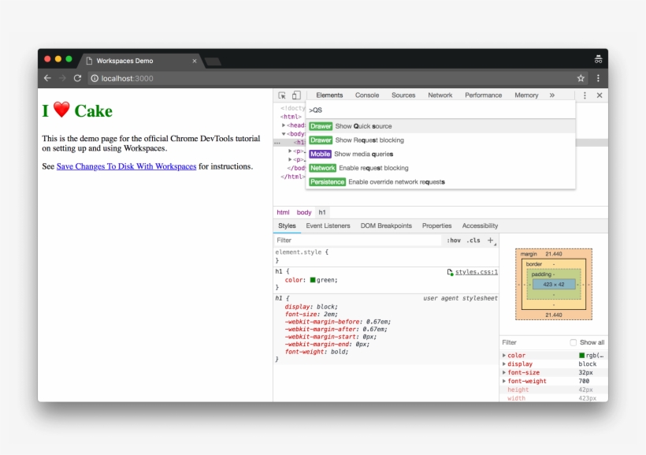Choose Show media queries command
646x455 pixels.
point(440,154)
